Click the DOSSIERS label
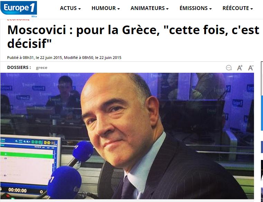 (x=19, y=68)
